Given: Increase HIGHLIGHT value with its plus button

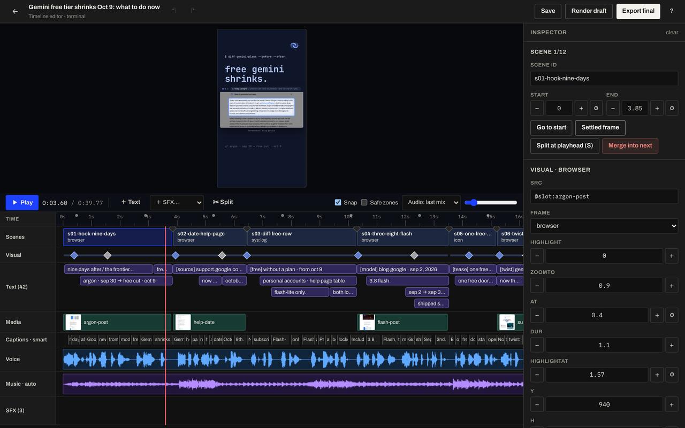Looking at the screenshot, I should click(x=672, y=256).
